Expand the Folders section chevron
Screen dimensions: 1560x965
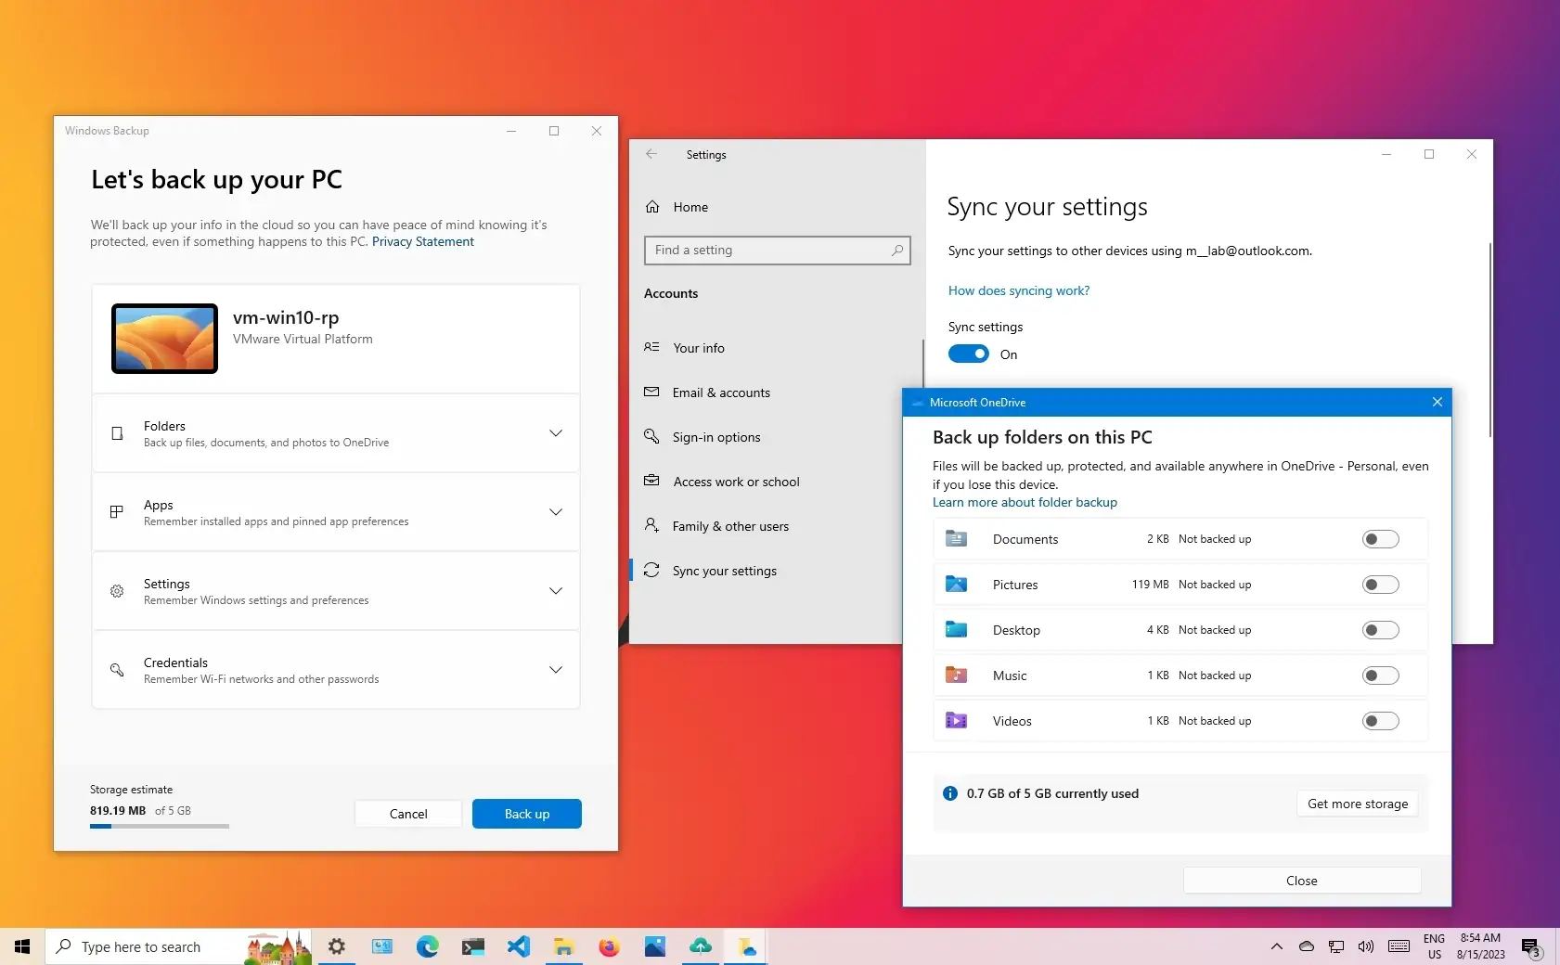[x=556, y=433]
